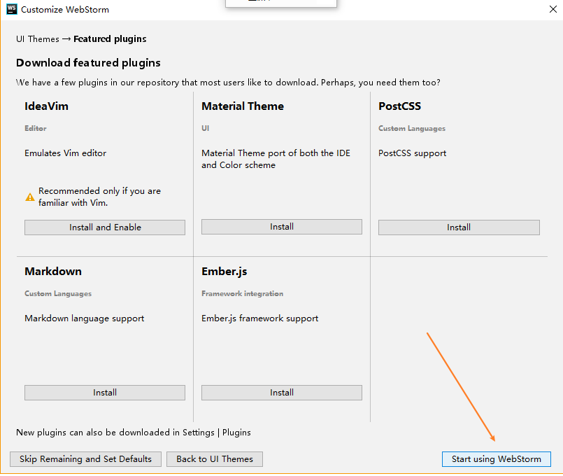Viewport: 563px width, 476px height.
Task: Click 'We have a few plugins' intro text
Action: point(228,83)
